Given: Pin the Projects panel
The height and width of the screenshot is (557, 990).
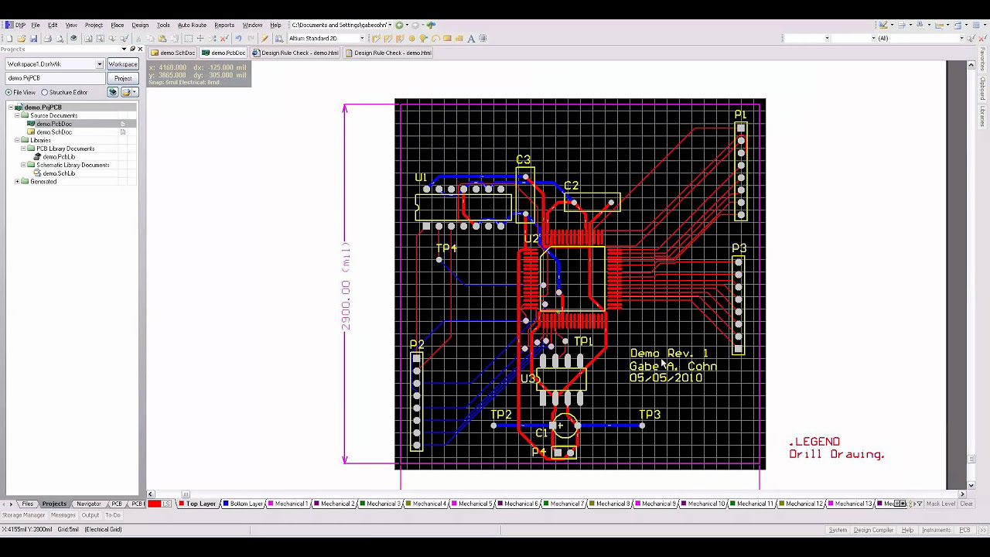Looking at the screenshot, I should [132, 50].
